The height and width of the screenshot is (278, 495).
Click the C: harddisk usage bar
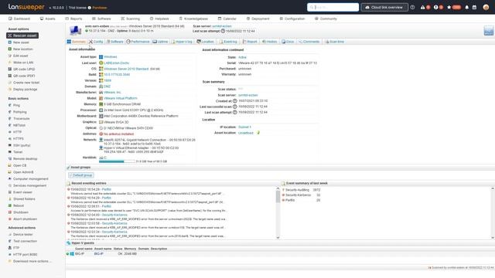click(x=117, y=161)
